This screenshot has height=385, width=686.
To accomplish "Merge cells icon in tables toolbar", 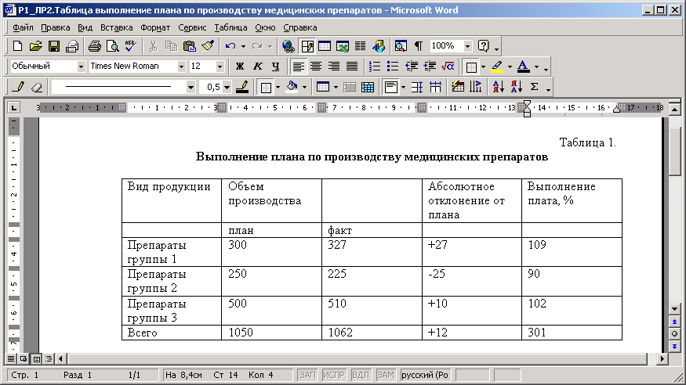I will (x=350, y=87).
